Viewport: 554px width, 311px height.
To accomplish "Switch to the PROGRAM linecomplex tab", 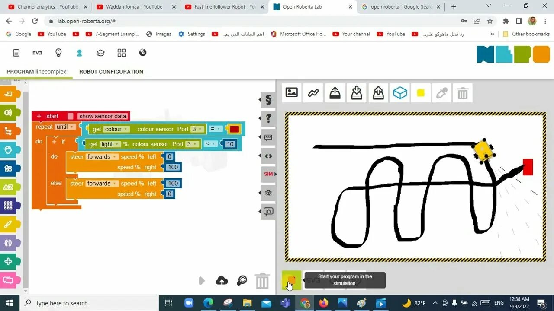I will 36,72.
